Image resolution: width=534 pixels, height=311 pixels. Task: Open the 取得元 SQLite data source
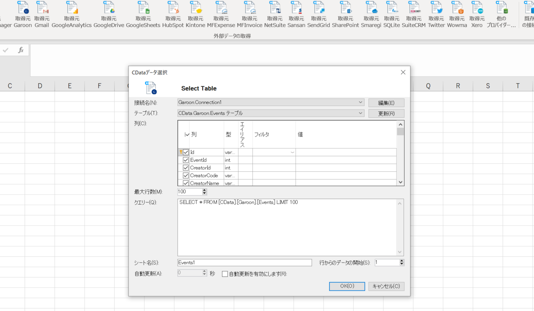tap(392, 15)
